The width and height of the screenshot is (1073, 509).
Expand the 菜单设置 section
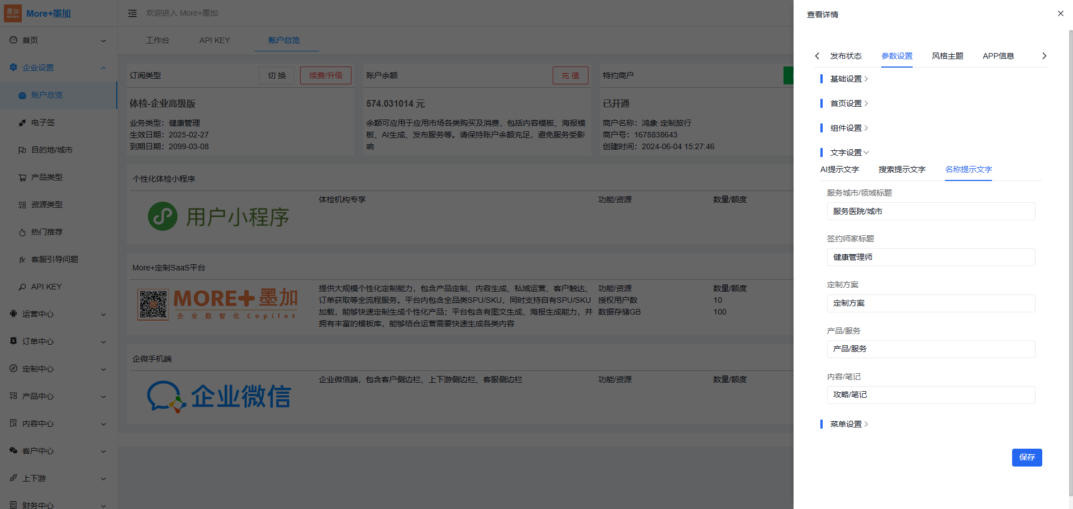(x=848, y=424)
